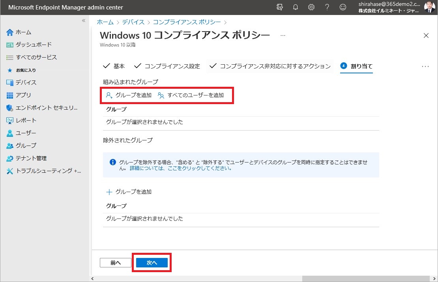Click the Apps grid icon in sidebar
This screenshot has height=282, width=438.
(x=10, y=95)
